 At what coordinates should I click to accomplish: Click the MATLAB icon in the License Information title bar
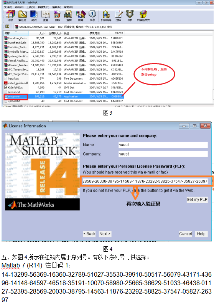click(x=5, y=125)
